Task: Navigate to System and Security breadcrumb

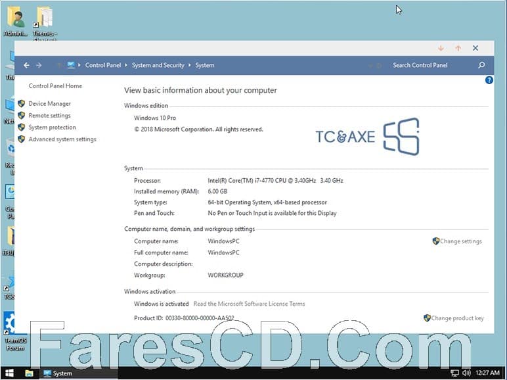Action: (x=158, y=65)
